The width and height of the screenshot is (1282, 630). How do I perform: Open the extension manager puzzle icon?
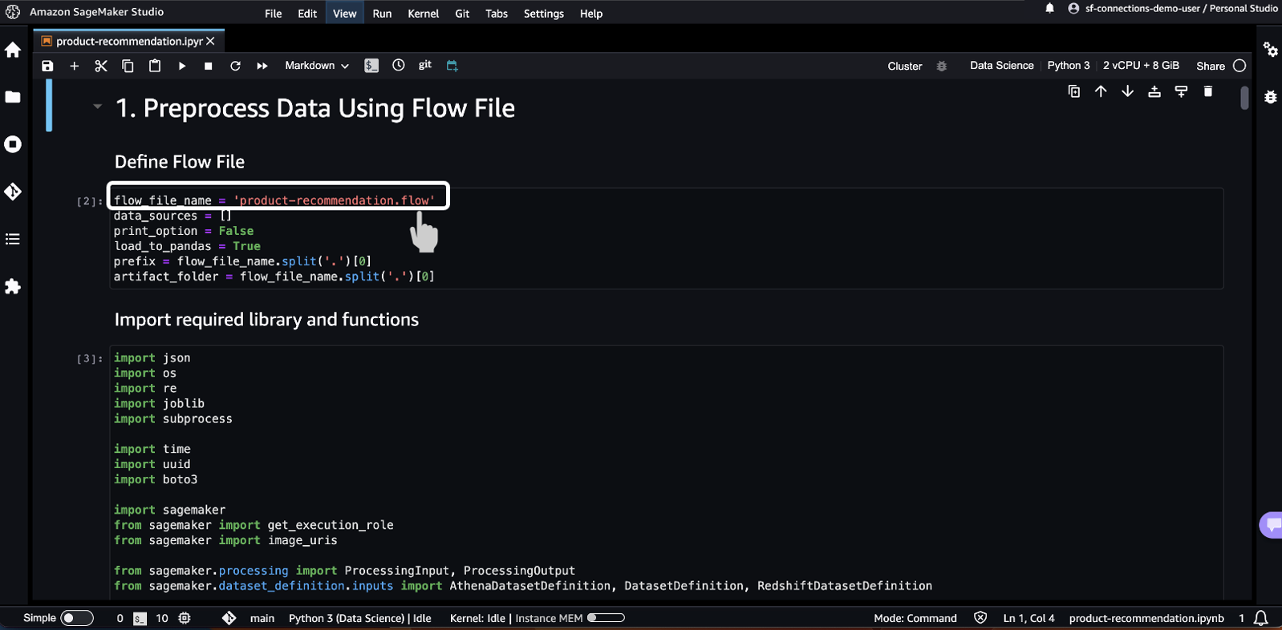13,286
